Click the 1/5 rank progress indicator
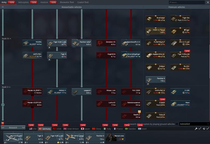 (x=3, y=105)
